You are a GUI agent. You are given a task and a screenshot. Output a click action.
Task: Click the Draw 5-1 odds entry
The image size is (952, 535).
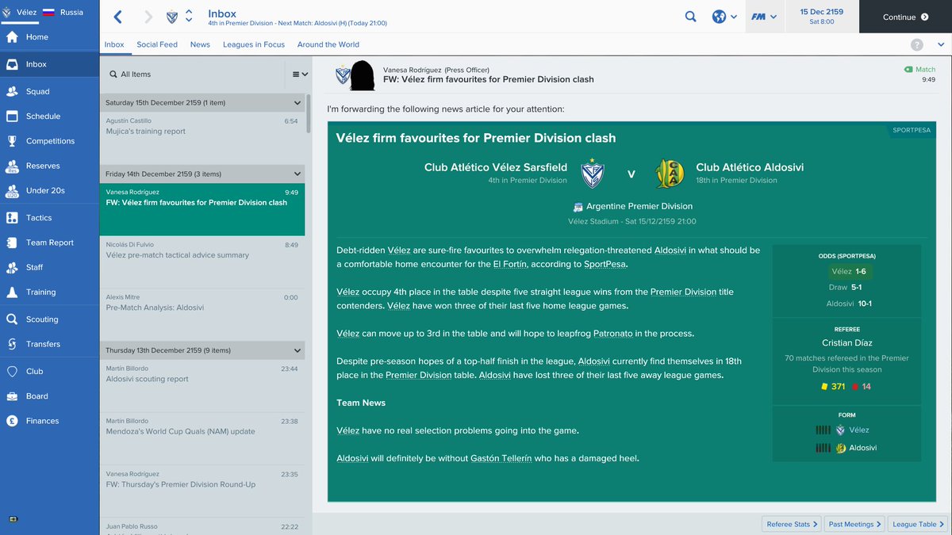(x=846, y=287)
